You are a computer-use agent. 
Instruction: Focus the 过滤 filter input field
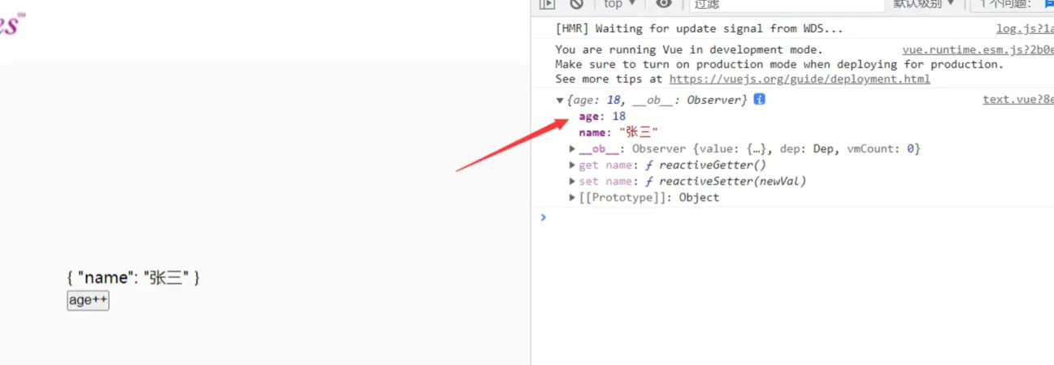pyautogui.click(x=787, y=5)
